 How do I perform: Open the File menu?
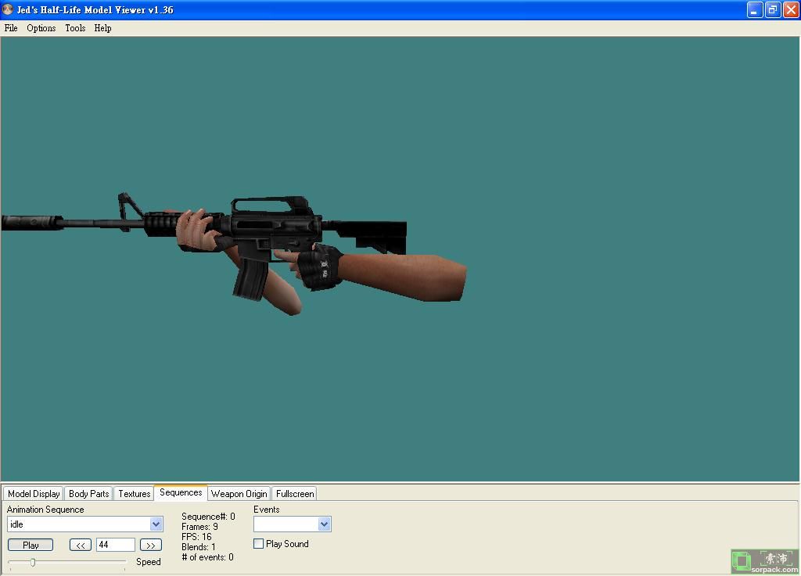[x=11, y=28]
